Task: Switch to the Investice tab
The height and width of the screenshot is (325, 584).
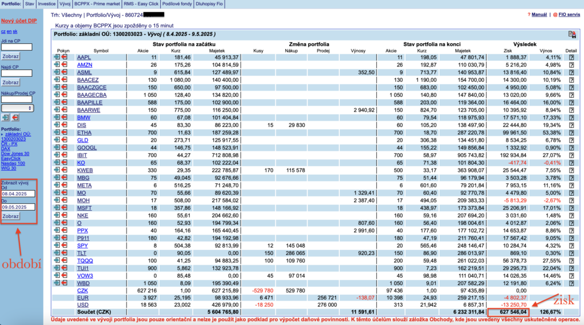Action: pos(47,4)
